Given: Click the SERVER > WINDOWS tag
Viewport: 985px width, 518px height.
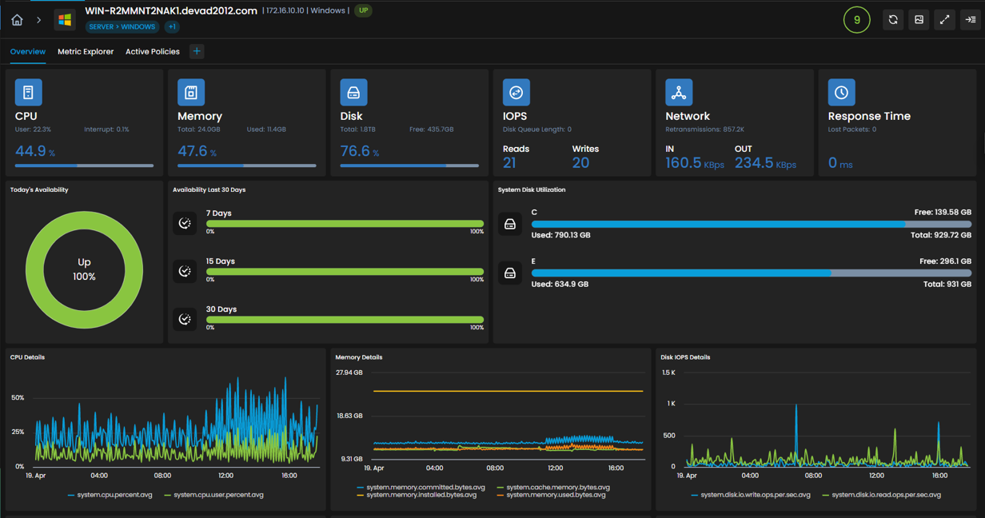Looking at the screenshot, I should click(122, 26).
